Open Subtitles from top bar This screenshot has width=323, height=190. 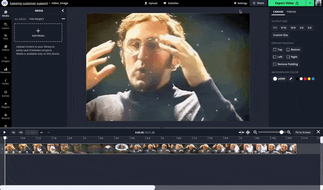171,3
